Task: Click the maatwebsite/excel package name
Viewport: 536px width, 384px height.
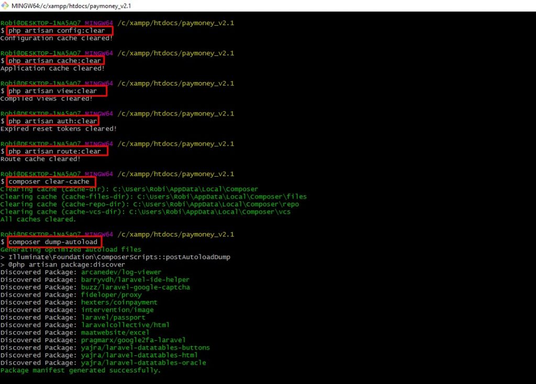Action: (115, 332)
